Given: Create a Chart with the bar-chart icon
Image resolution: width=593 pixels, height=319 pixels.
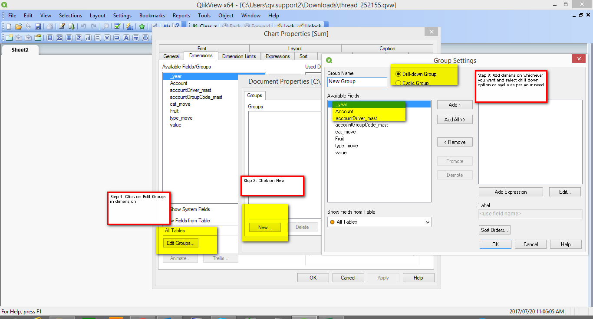Looking at the screenshot, I should (x=88, y=38).
